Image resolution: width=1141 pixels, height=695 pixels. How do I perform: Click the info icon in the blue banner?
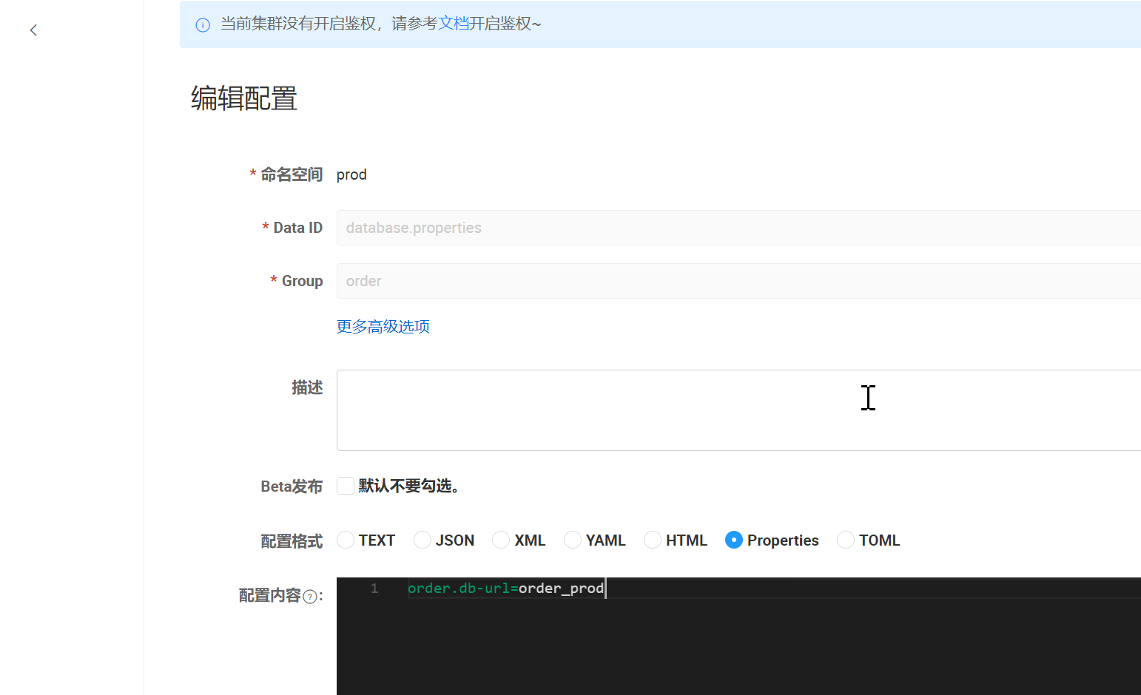coord(203,25)
